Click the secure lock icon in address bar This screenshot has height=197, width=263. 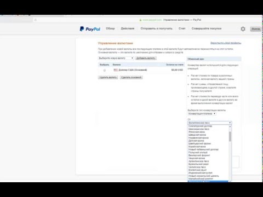click(140, 20)
